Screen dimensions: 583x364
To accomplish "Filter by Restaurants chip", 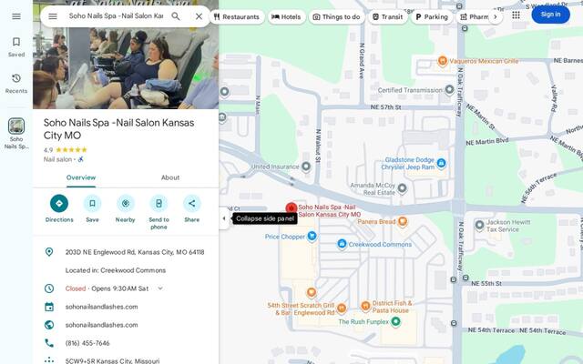I will 237,16.
